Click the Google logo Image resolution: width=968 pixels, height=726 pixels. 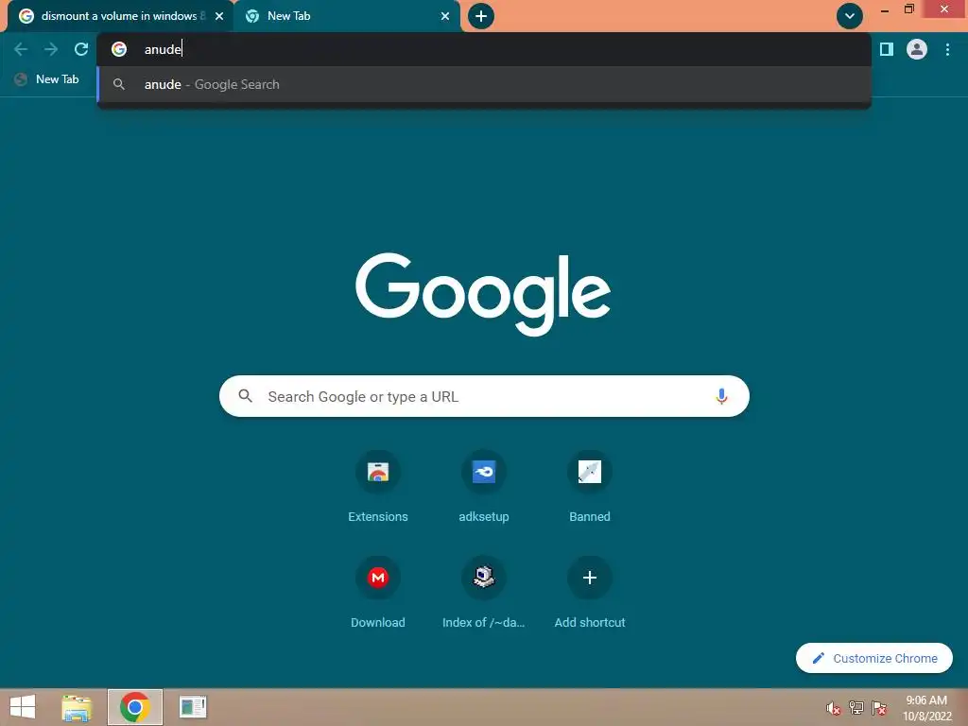tap(483, 294)
